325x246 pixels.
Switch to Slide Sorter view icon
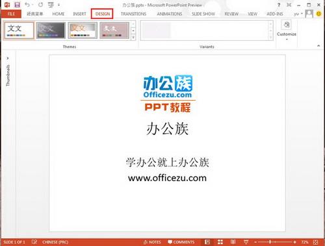(220, 242)
